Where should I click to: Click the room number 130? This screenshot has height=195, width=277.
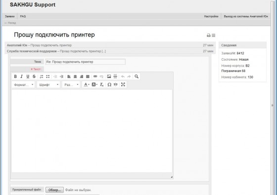pos(250,77)
